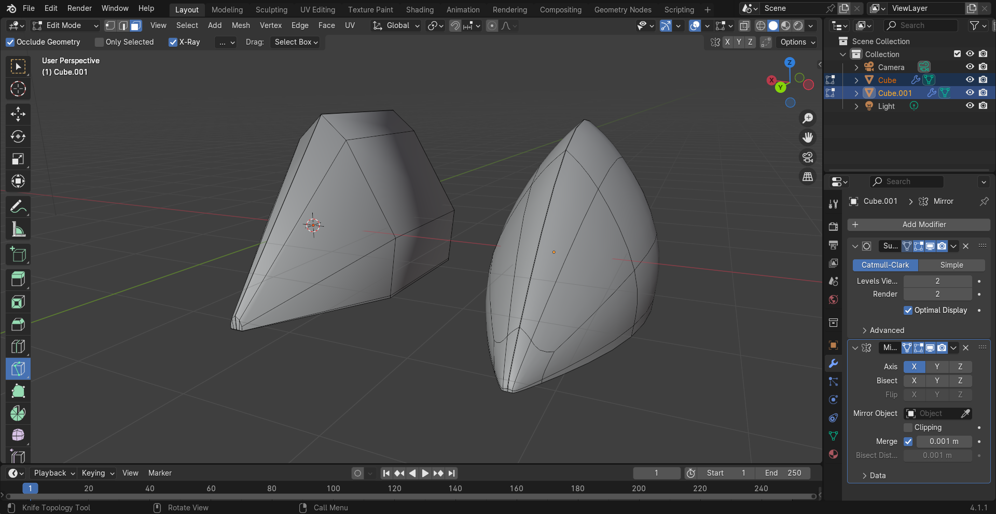Activate the Annotate tool

pyautogui.click(x=18, y=207)
